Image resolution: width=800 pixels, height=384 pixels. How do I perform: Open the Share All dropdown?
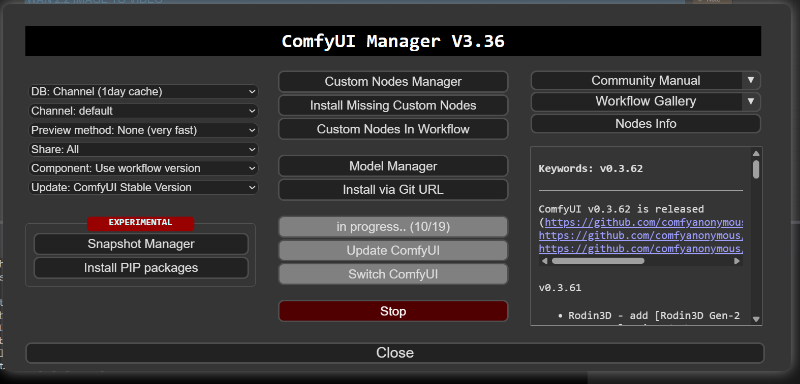143,150
